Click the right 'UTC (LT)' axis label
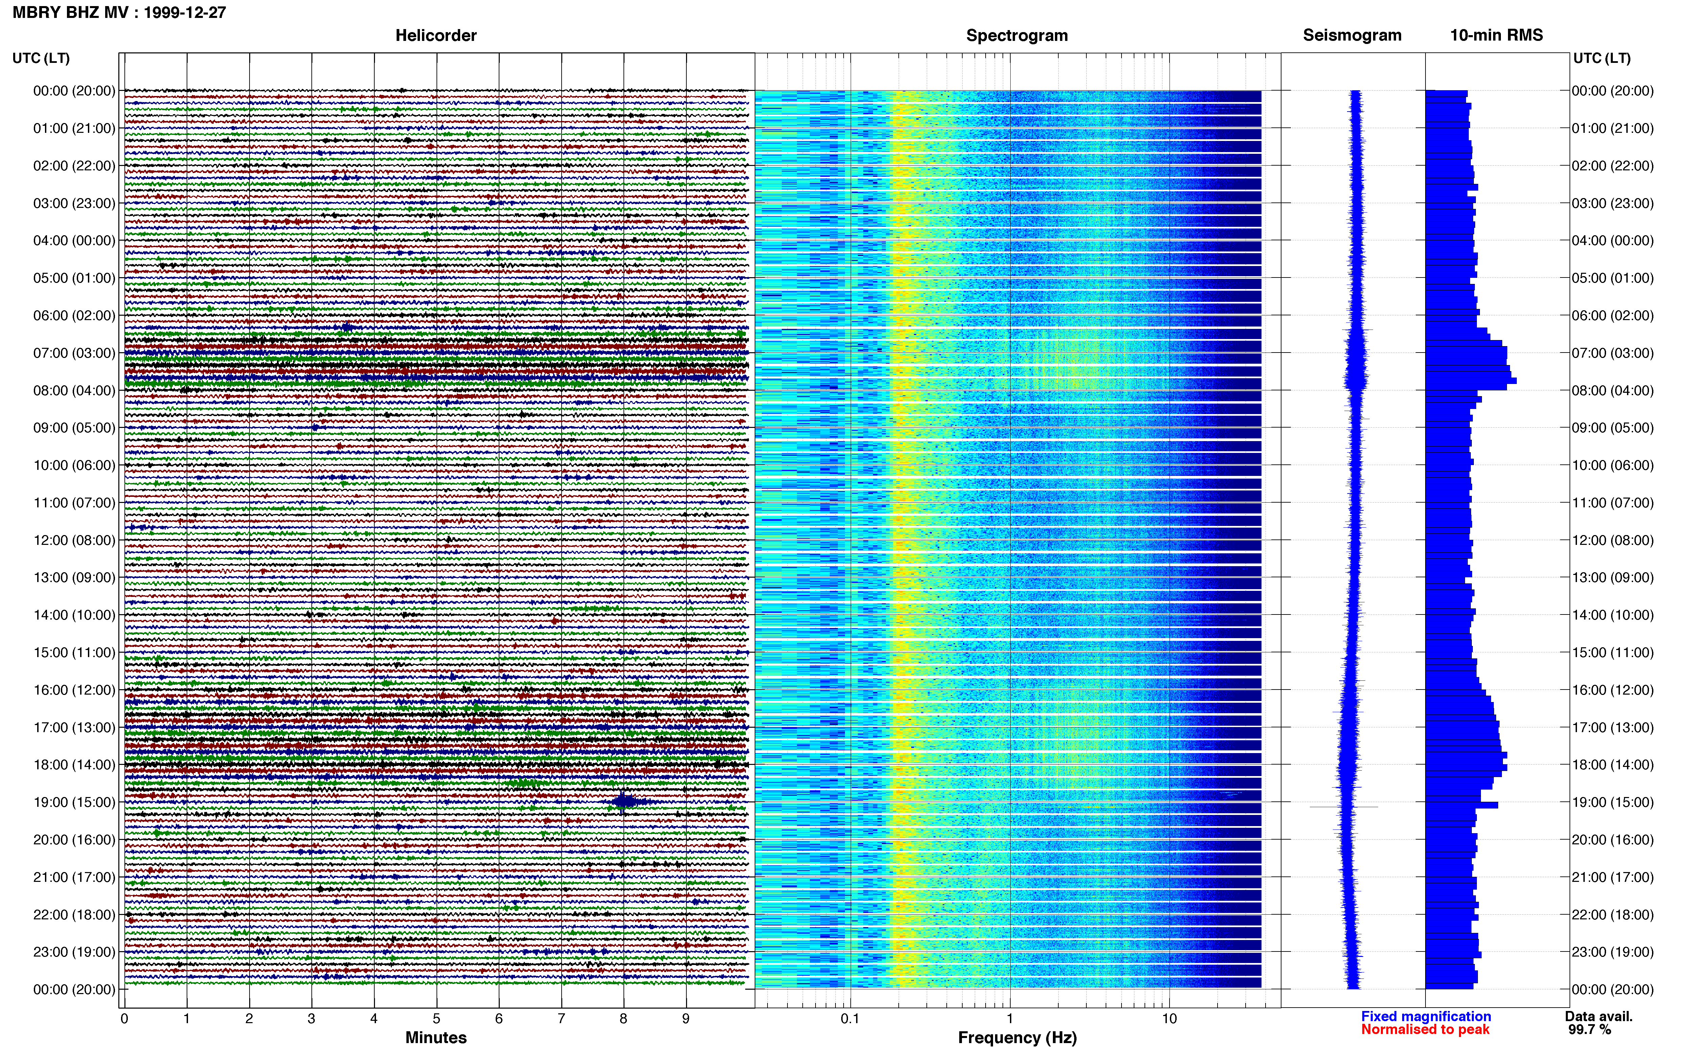 [x=1602, y=58]
